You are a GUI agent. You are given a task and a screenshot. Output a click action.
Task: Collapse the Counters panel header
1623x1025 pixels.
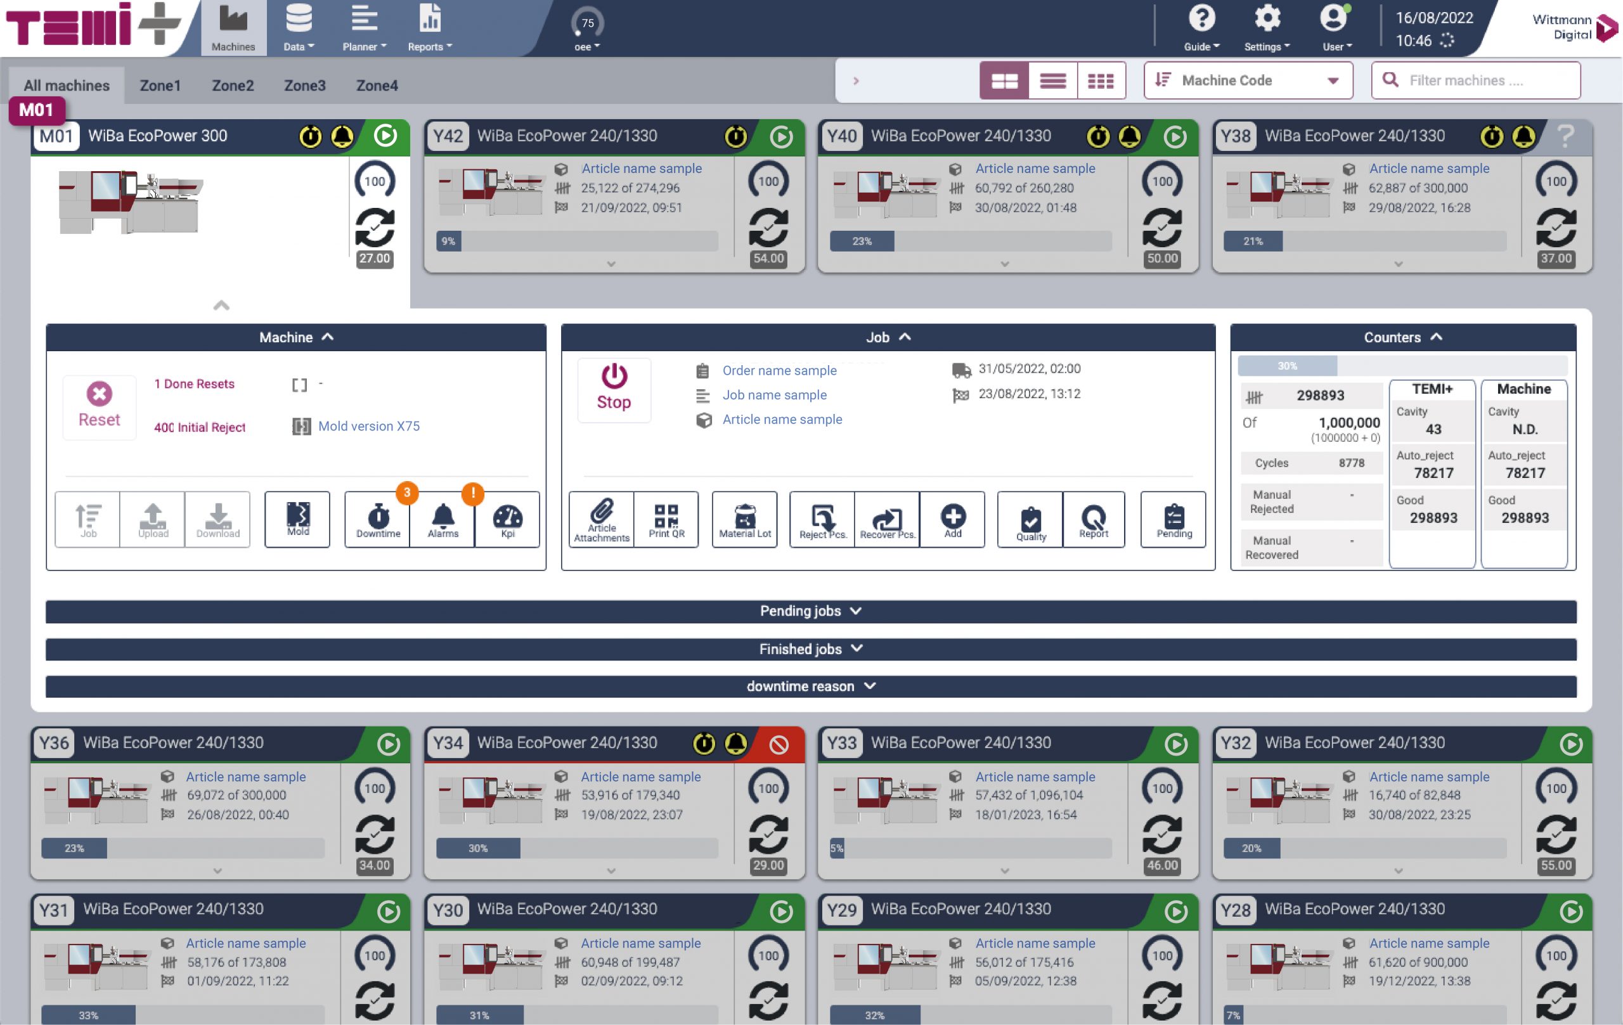click(1402, 338)
